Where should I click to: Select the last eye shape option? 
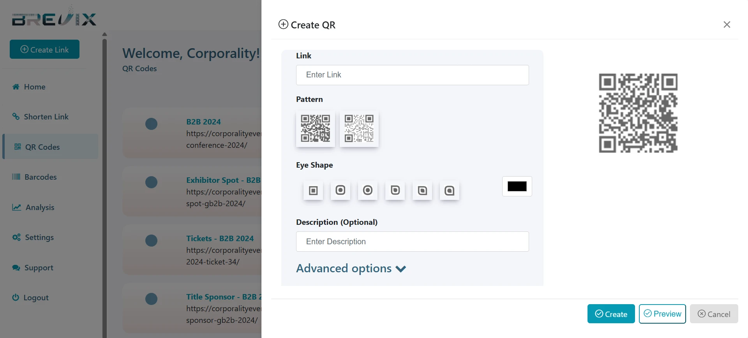point(450,191)
